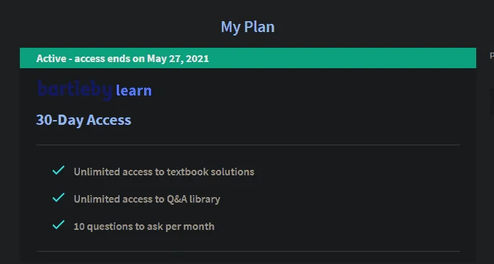Click the bartleby logo wordmark

tap(75, 90)
